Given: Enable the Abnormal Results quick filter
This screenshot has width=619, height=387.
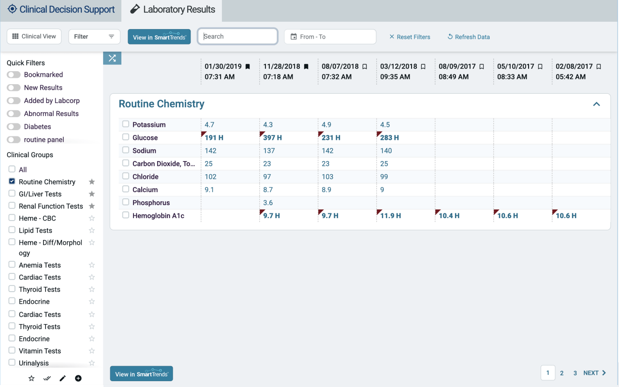Looking at the screenshot, I should coord(14,114).
